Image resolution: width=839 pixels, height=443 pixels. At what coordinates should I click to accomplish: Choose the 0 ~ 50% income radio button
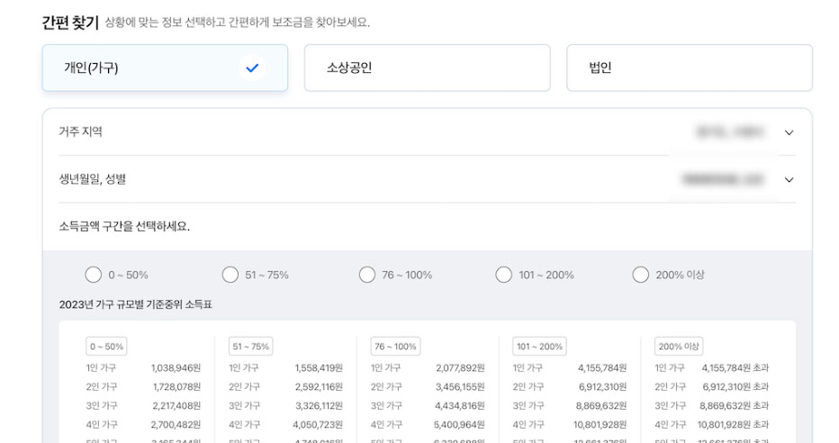pos(93,275)
